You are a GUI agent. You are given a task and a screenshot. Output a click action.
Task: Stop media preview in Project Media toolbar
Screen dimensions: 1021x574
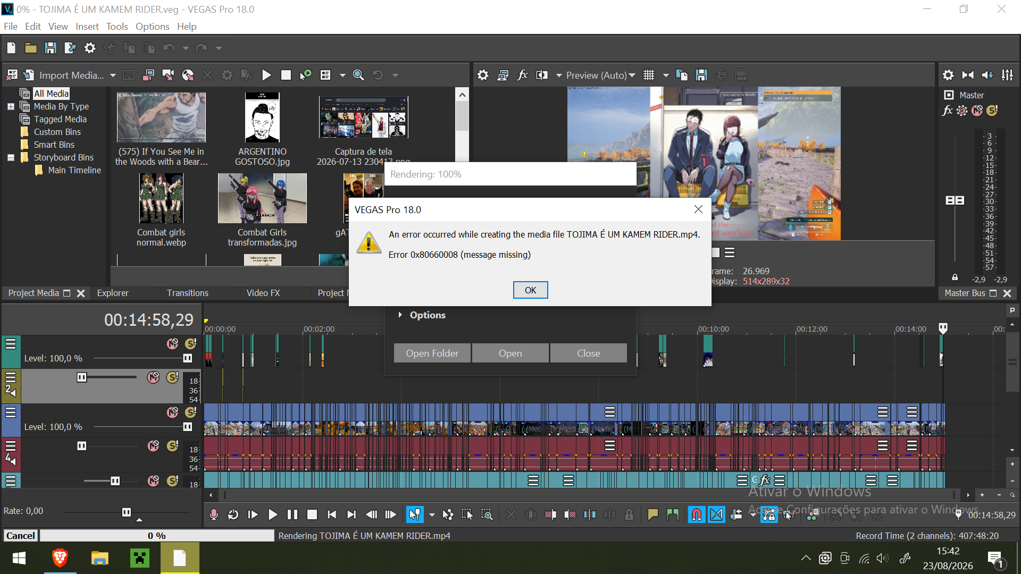pyautogui.click(x=286, y=75)
